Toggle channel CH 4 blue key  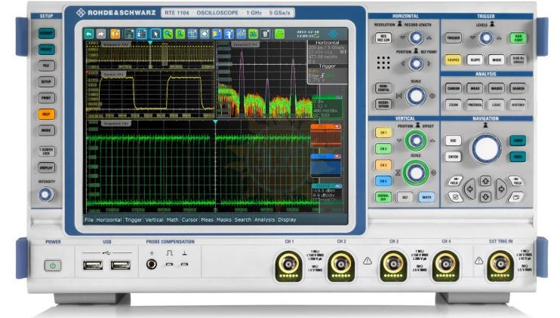click(383, 181)
